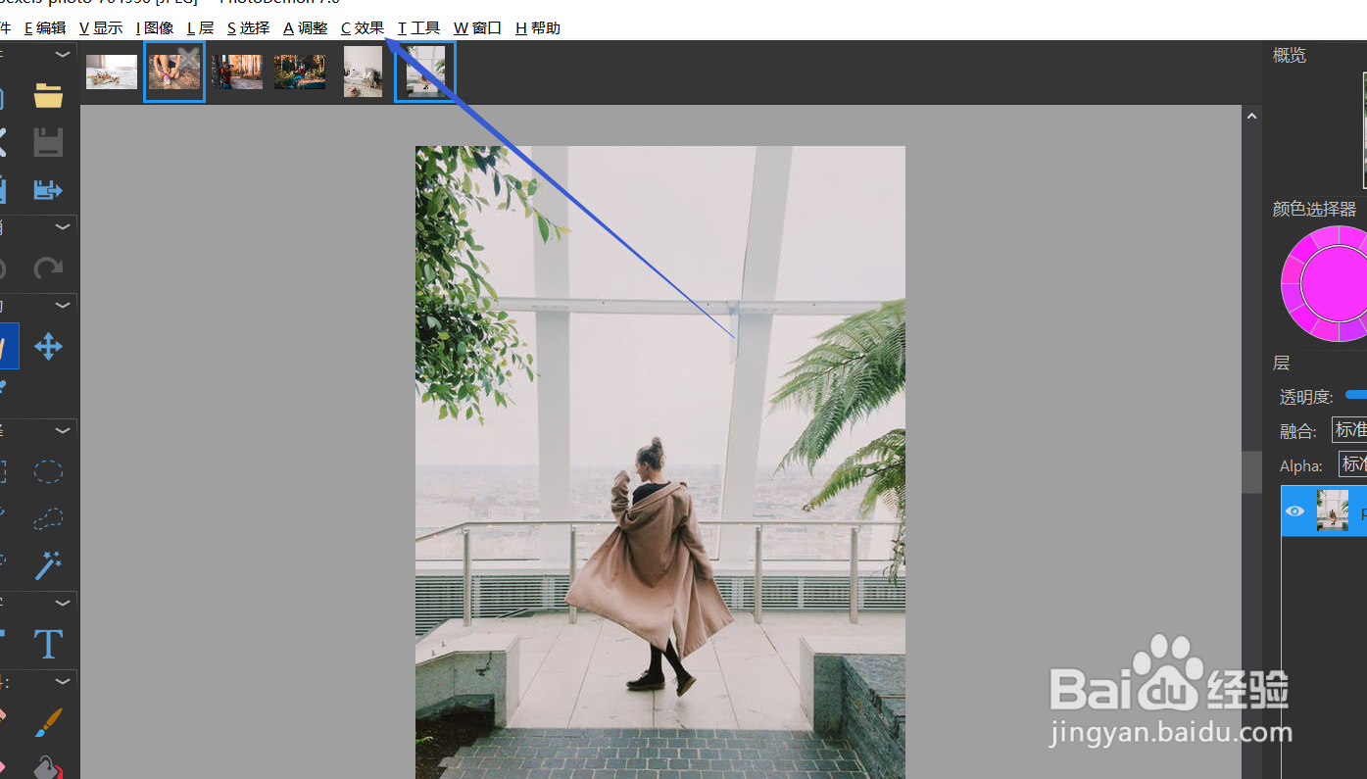Open the C 效果 menu
This screenshot has width=1367, height=779.
tap(363, 28)
